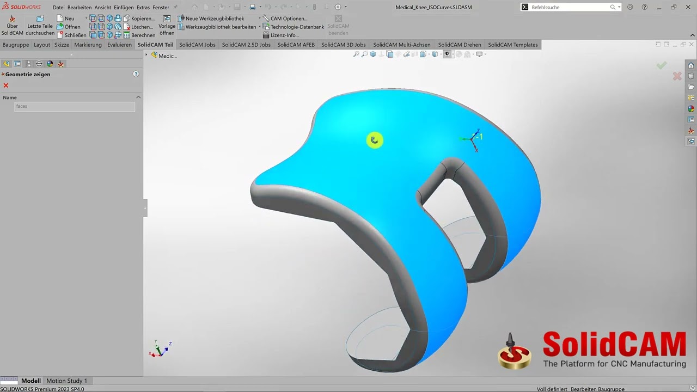This screenshot has height=392, width=697.
Task: Cancel Geometrie zeigen with red X
Action: tap(6, 85)
